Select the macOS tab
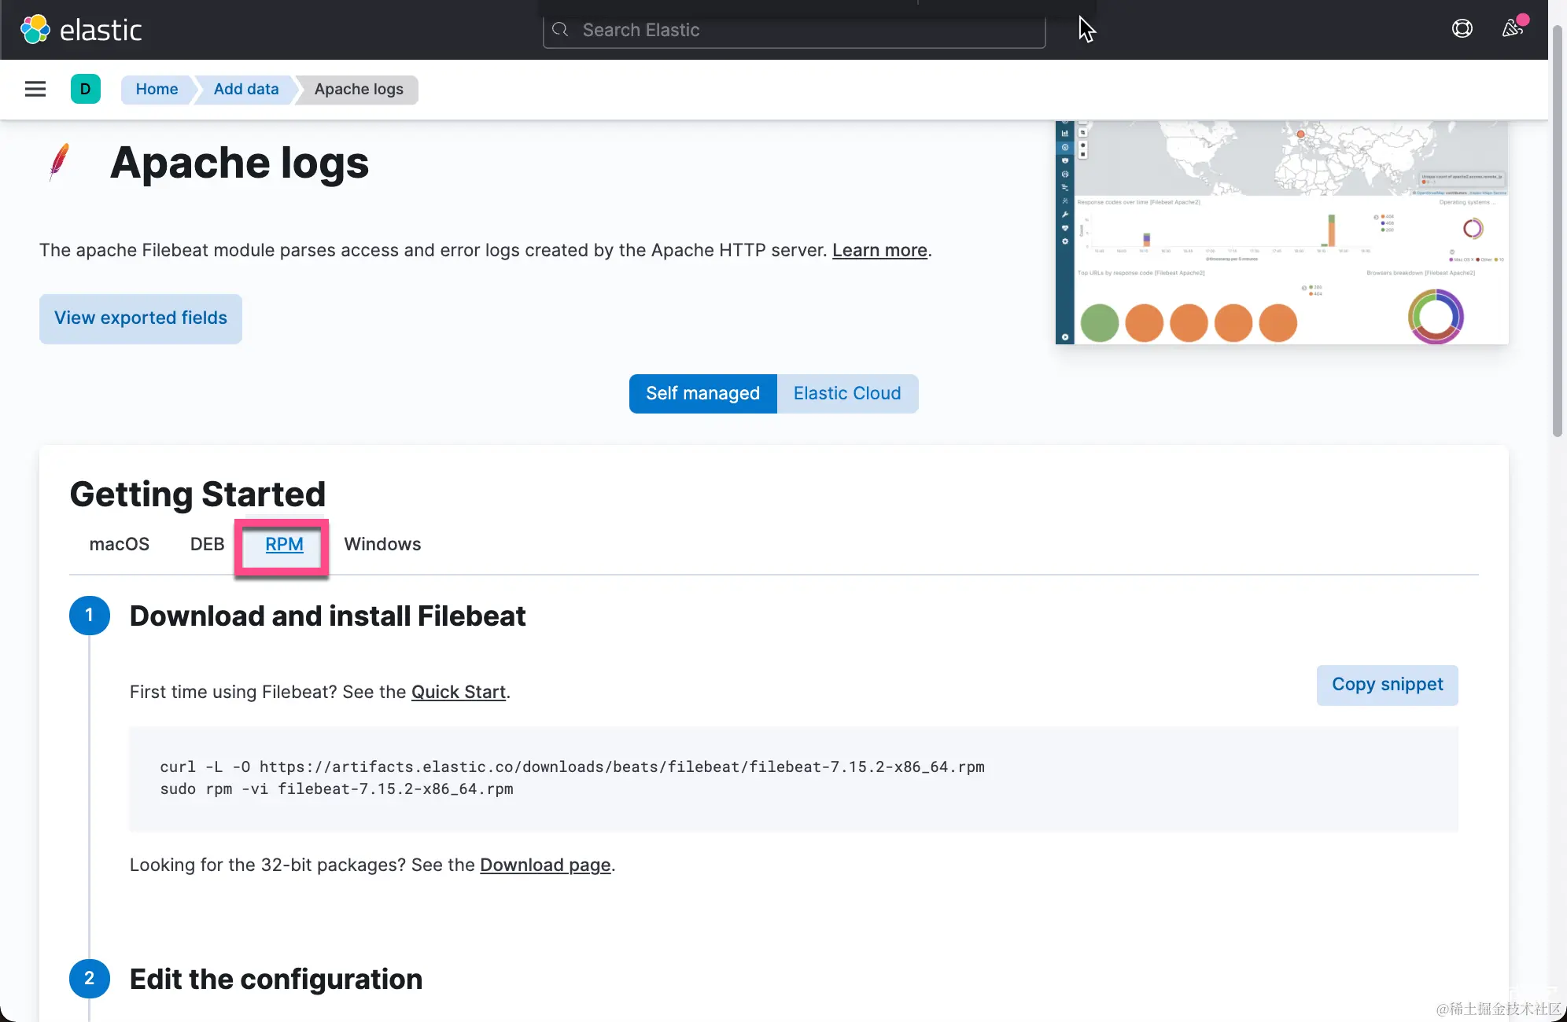1567x1022 pixels. (119, 544)
